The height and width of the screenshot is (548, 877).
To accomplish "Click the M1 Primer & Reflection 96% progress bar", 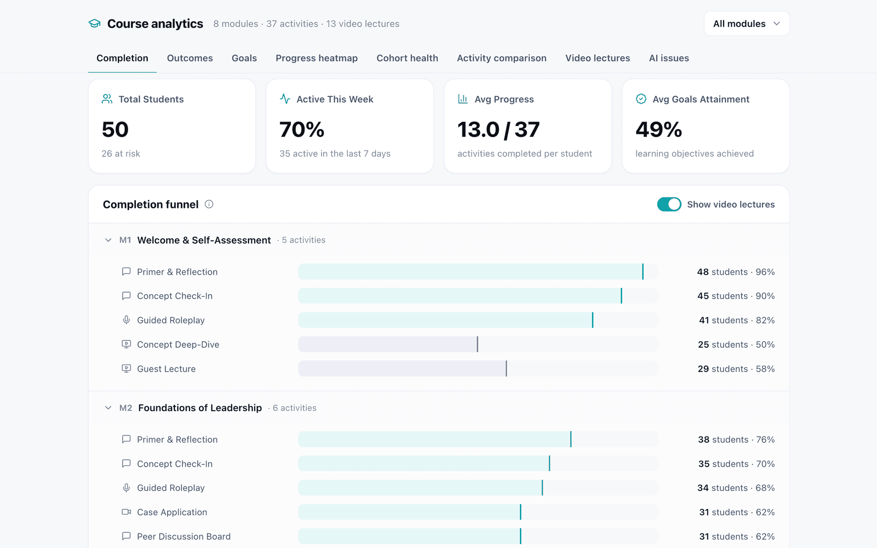I will 478,271.
